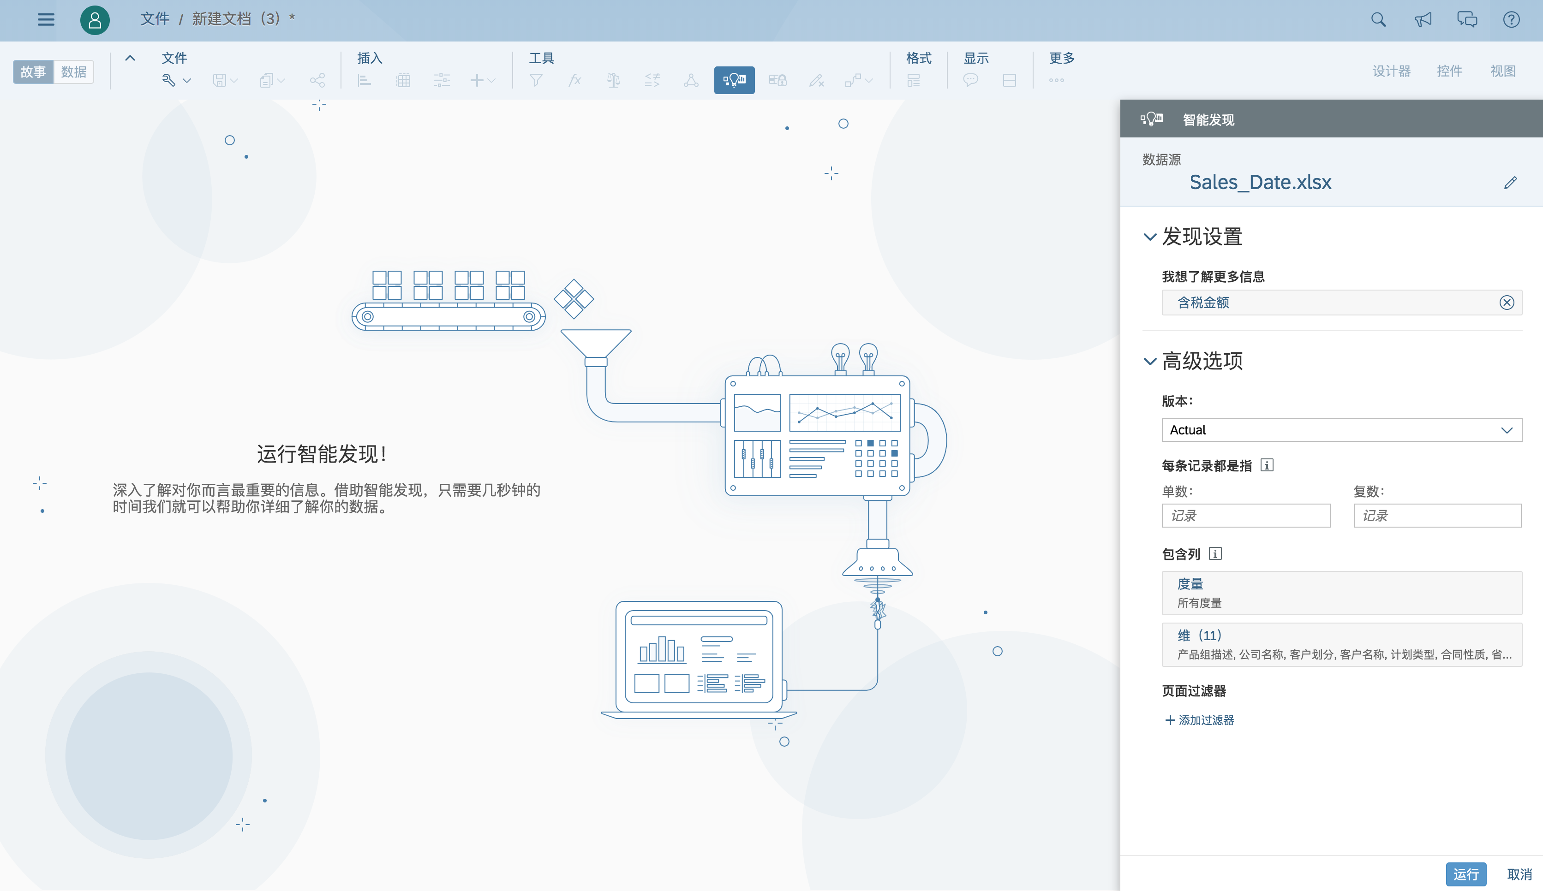Open the search magnifier in header
The image size is (1543, 891).
(x=1378, y=19)
